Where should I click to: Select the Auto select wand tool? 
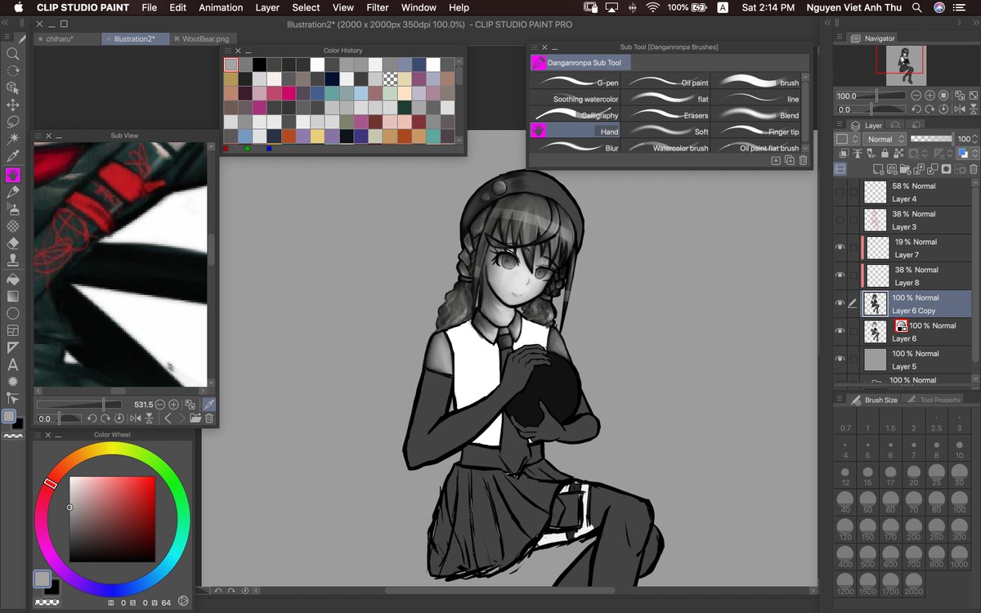click(13, 139)
